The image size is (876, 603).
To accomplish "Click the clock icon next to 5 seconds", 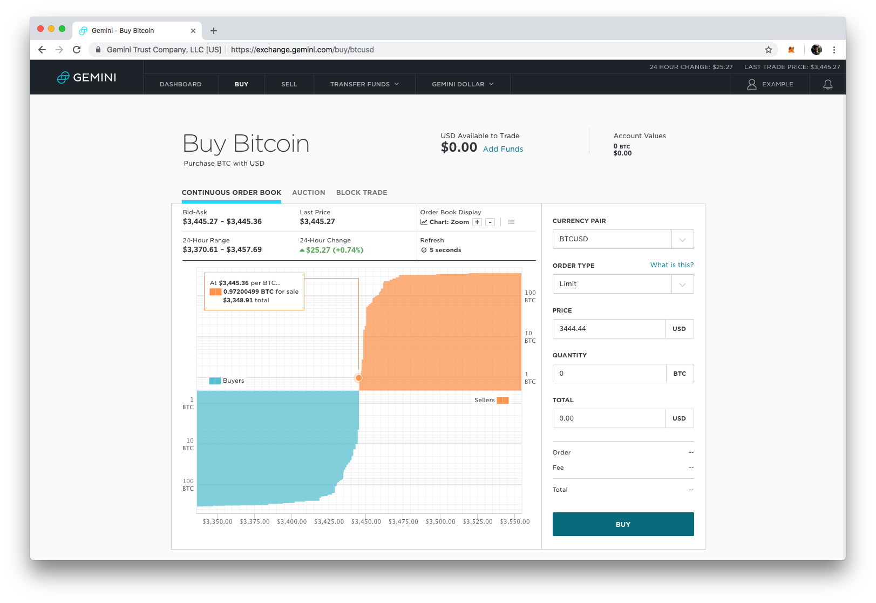I will [x=424, y=250].
